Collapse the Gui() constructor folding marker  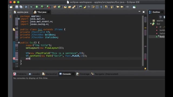click(19, 43)
